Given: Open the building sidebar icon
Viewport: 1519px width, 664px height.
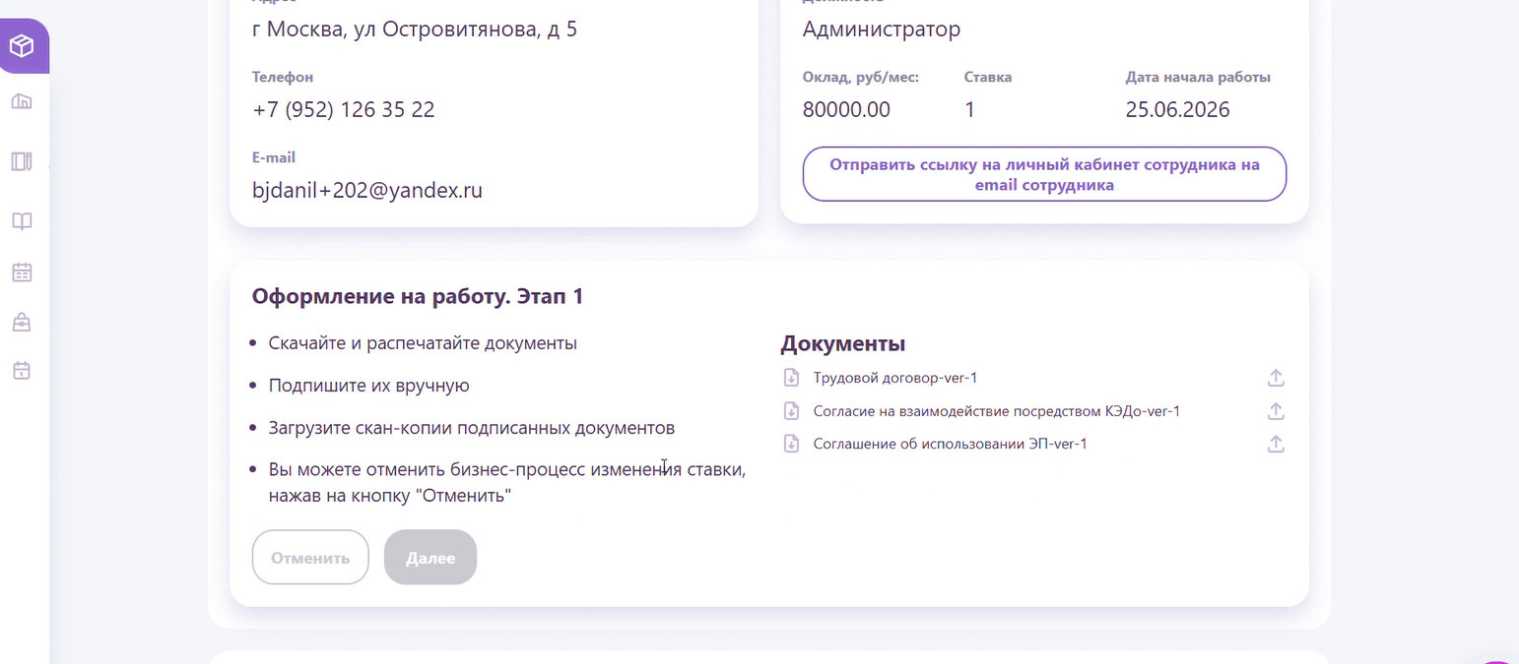Looking at the screenshot, I should pyautogui.click(x=22, y=100).
